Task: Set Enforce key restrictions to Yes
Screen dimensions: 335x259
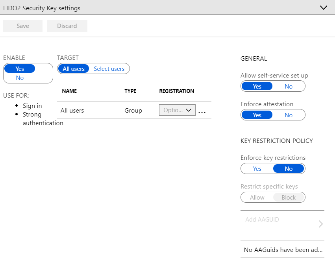Action: [x=257, y=168]
